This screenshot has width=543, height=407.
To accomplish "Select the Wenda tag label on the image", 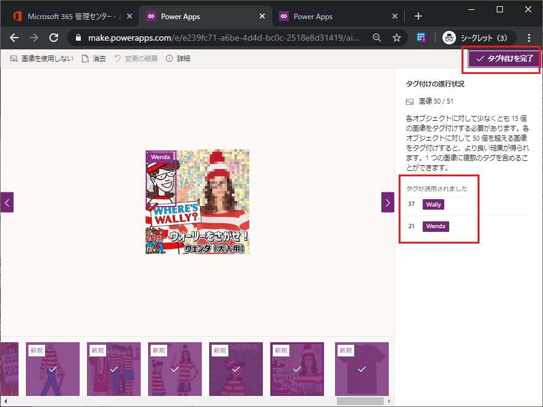I will pos(160,157).
